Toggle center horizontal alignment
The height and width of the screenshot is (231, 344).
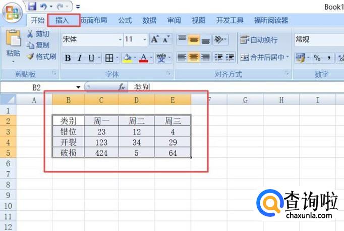pyautogui.click(x=193, y=57)
